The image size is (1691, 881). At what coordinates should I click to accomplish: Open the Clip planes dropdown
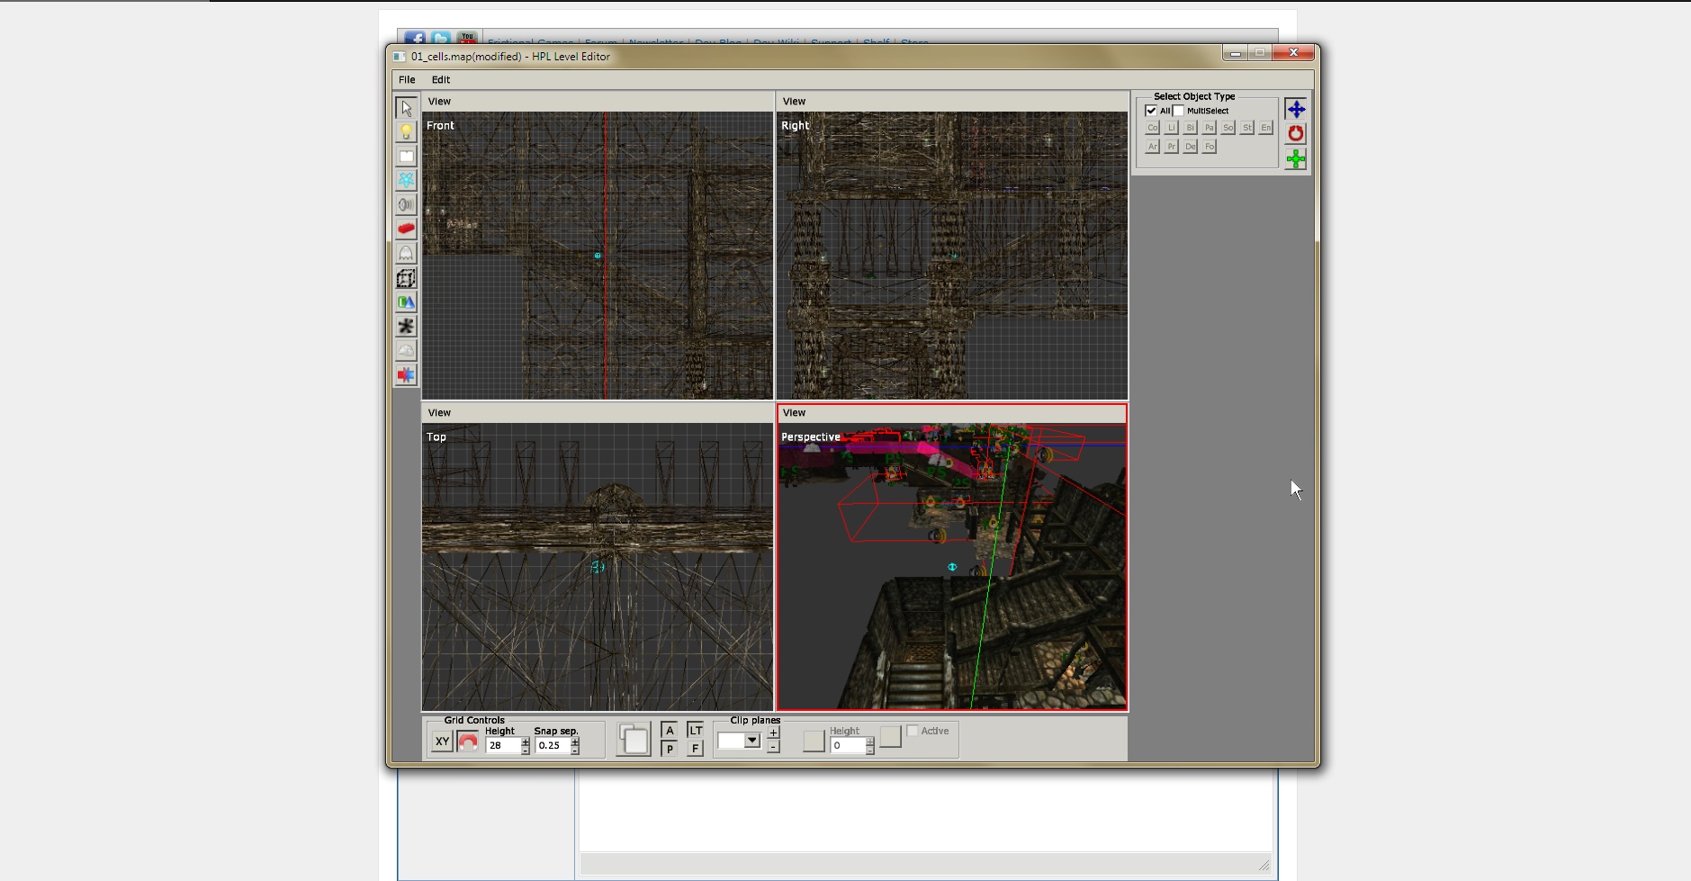pos(752,741)
